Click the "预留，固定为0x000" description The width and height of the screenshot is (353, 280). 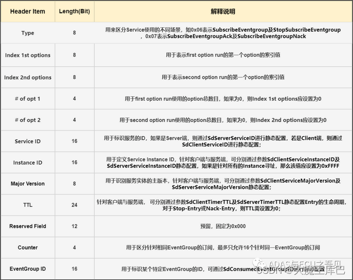point(223,226)
